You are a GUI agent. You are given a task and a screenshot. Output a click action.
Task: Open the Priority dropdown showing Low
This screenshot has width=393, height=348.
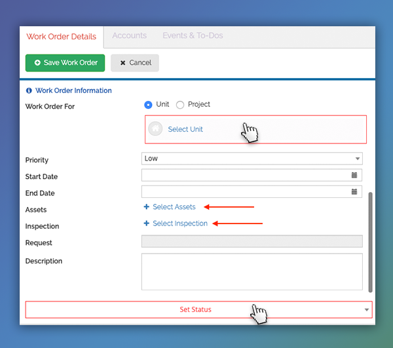[252, 159]
